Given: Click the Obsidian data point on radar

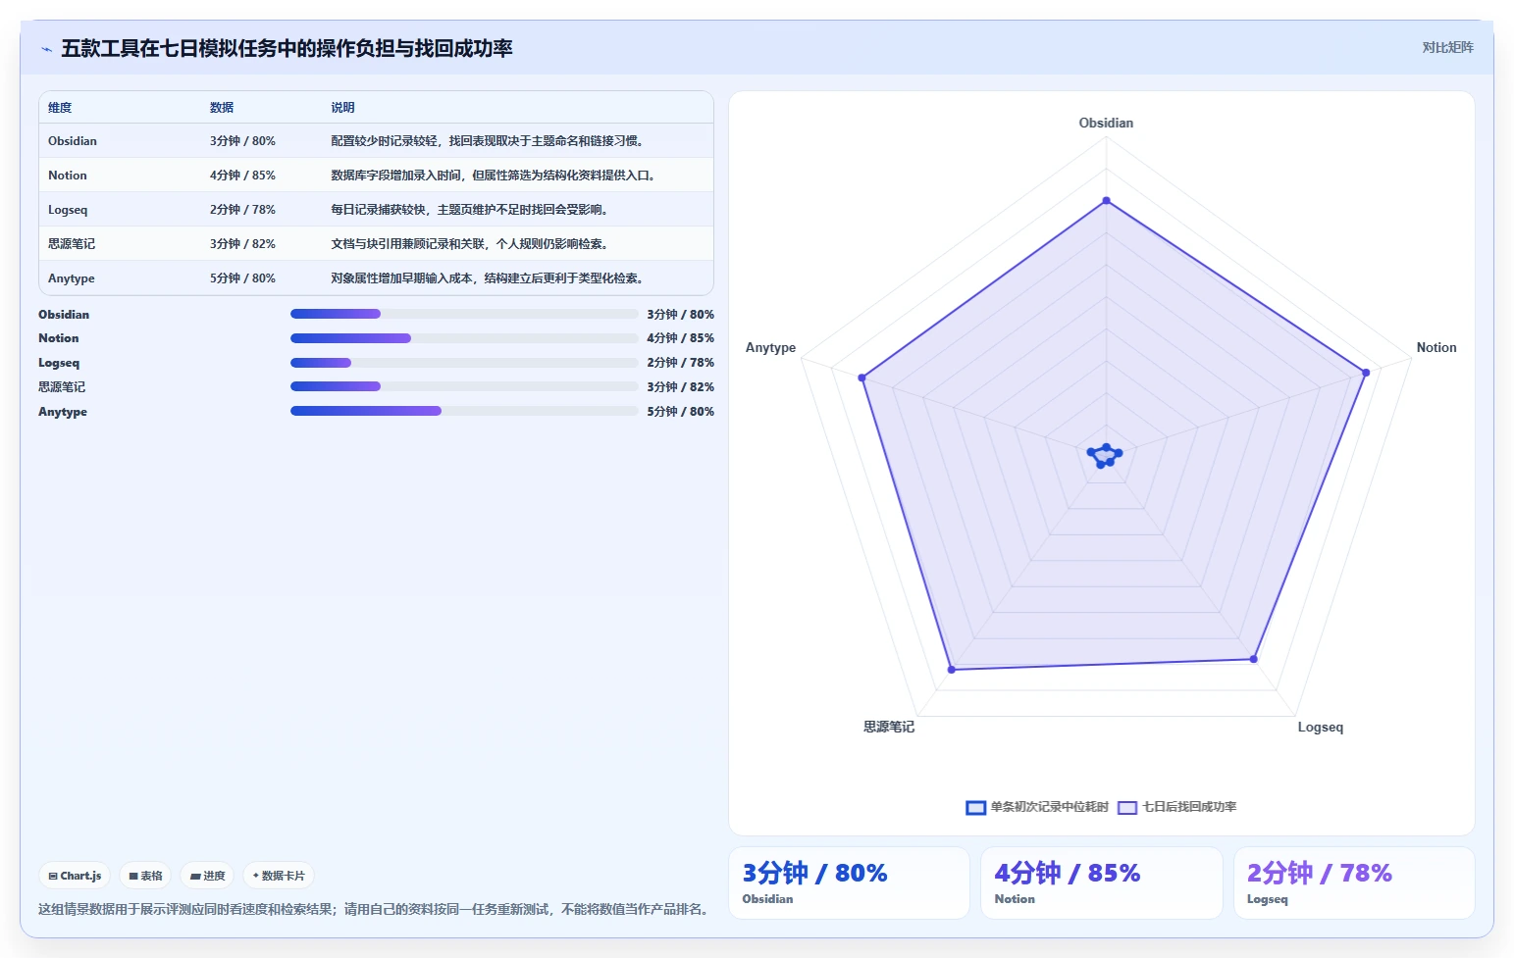Looking at the screenshot, I should tap(1107, 201).
